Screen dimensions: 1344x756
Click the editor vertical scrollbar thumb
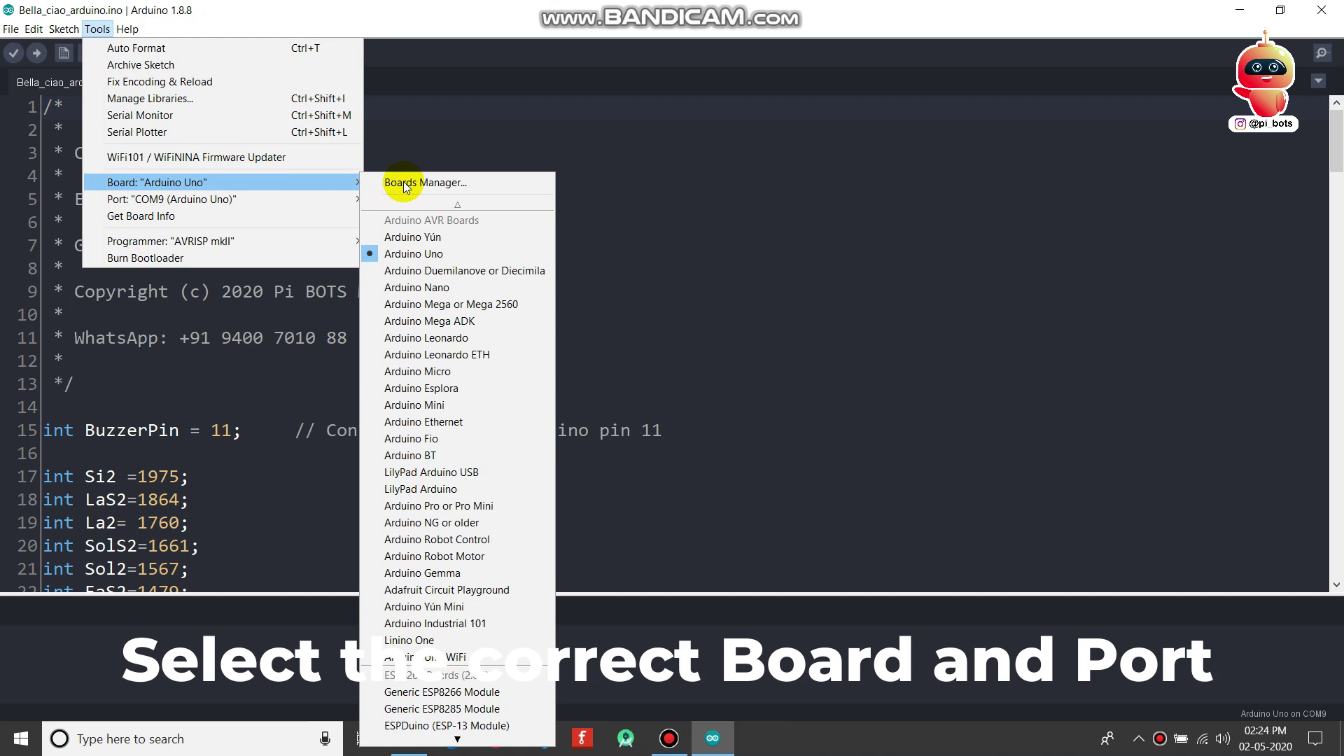tap(1336, 141)
